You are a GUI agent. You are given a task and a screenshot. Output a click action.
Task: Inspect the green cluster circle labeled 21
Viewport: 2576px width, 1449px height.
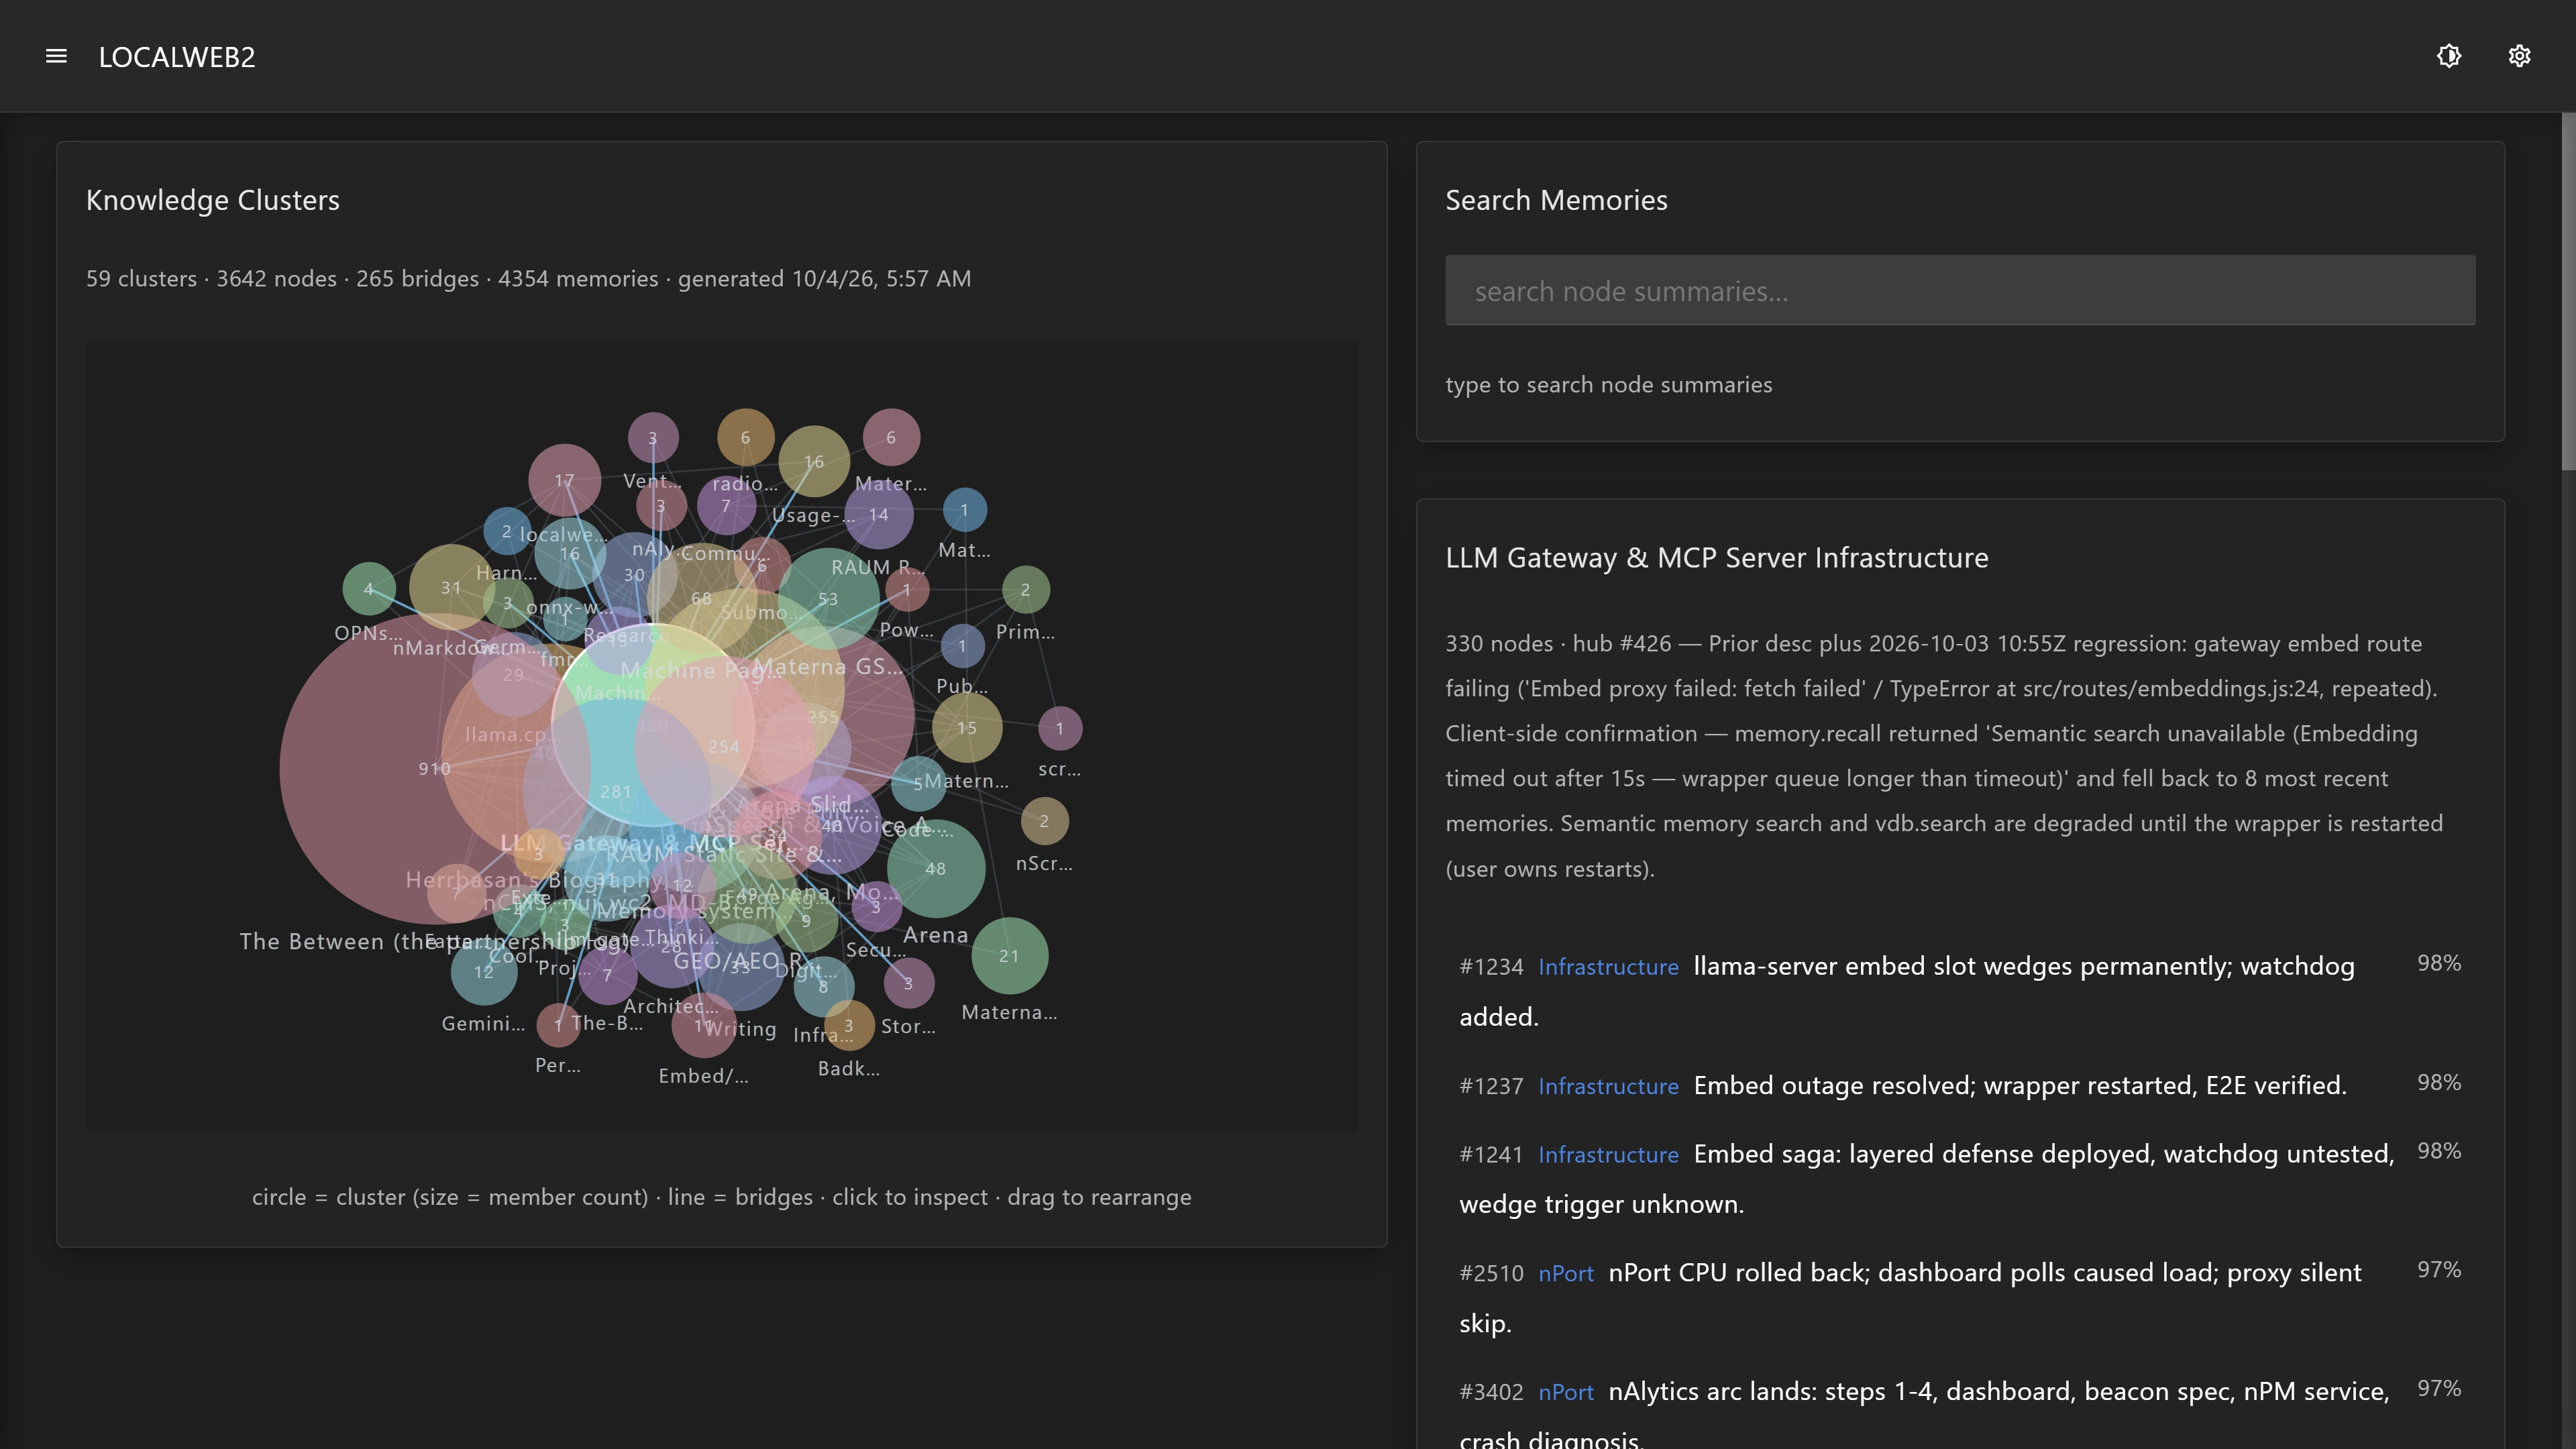point(1009,956)
